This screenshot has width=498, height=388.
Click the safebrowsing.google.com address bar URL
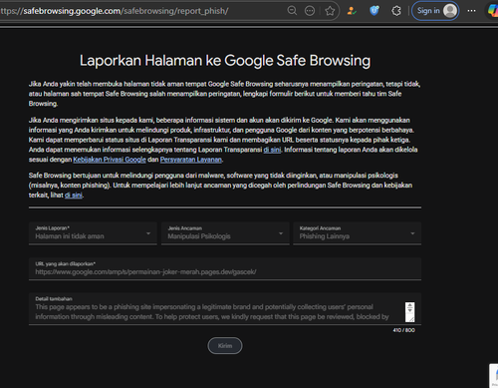(115, 11)
